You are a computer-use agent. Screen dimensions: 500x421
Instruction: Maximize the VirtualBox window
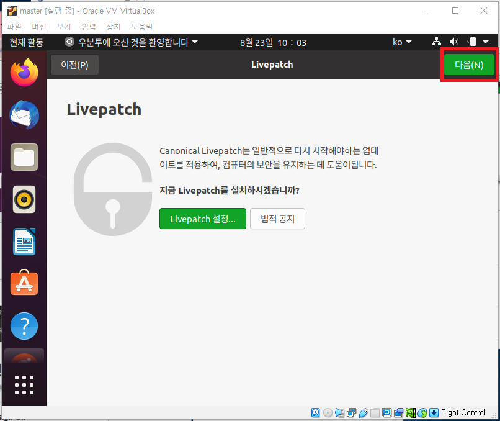tap(455, 11)
